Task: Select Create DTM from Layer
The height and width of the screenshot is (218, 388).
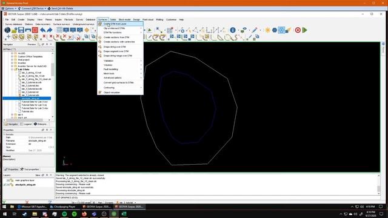Action: (x=120, y=24)
